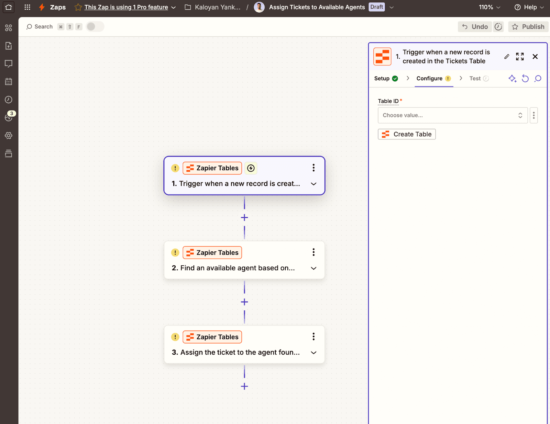Open three-dot menu on step 1 card
Viewport: 550px width, 424px height.
pyautogui.click(x=313, y=168)
